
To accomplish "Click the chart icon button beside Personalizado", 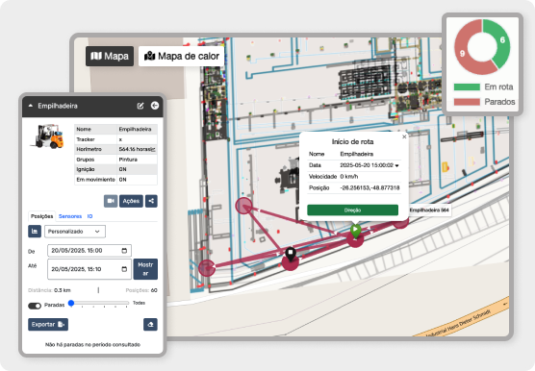I will (x=35, y=232).
